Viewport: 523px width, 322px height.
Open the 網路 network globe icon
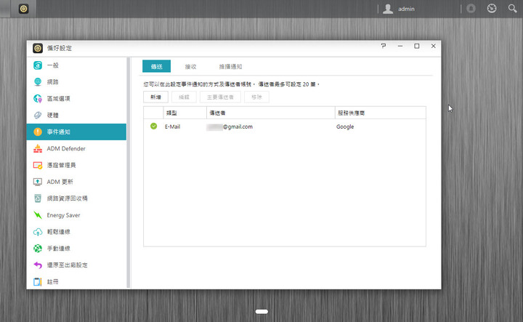38,81
